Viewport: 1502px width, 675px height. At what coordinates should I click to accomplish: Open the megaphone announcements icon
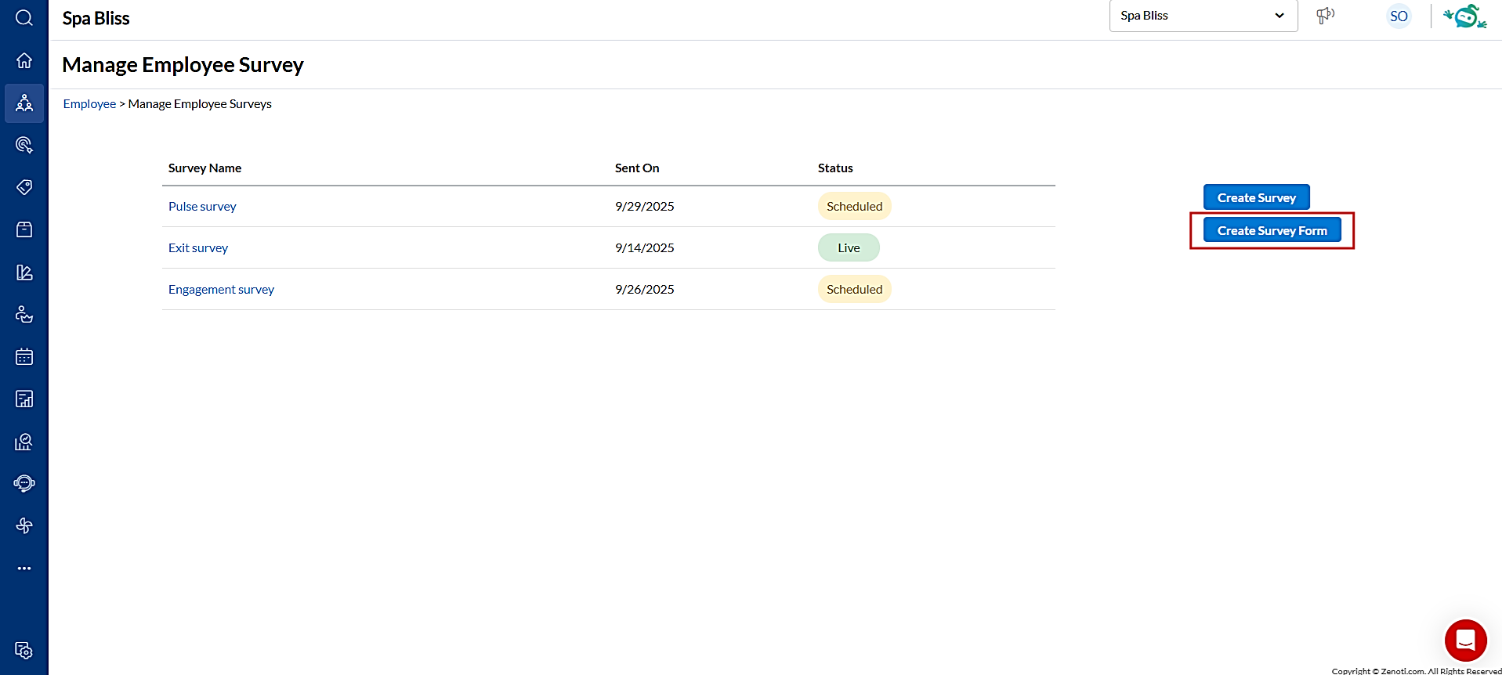[1325, 16]
